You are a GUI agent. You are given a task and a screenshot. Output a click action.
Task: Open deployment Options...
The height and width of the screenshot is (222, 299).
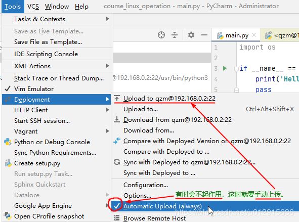coord(137,196)
